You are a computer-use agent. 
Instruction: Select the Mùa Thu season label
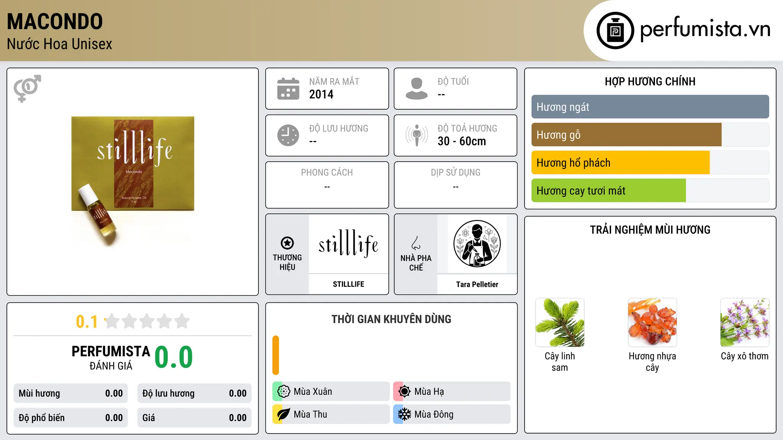(x=310, y=414)
